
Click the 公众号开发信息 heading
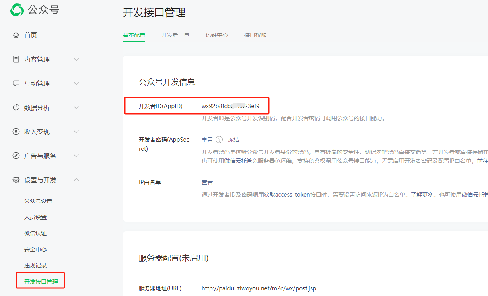(167, 82)
